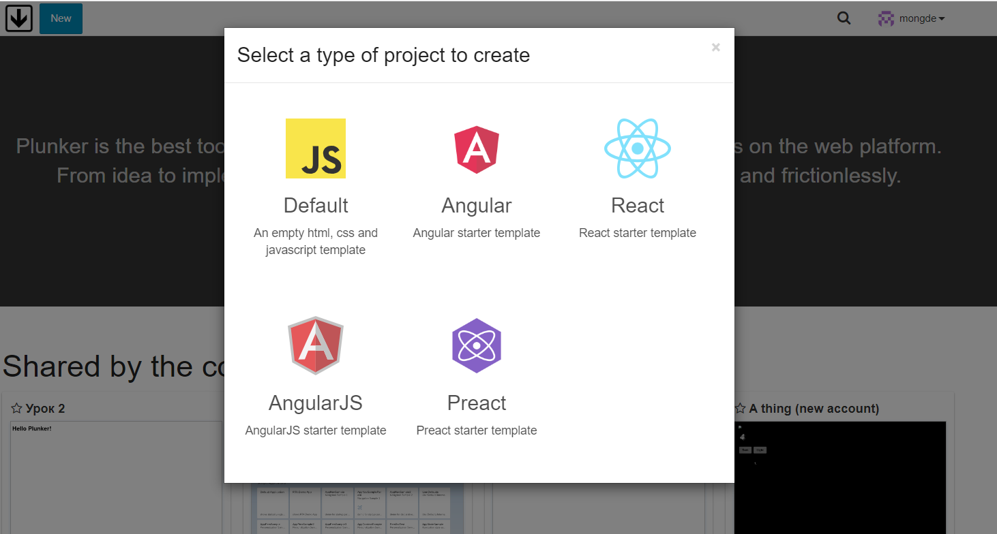Open the Урок 2 preview thumbnail

(116, 477)
